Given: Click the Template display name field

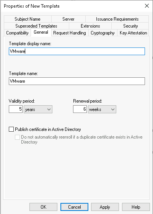Looking at the screenshot, I should click(77, 51).
